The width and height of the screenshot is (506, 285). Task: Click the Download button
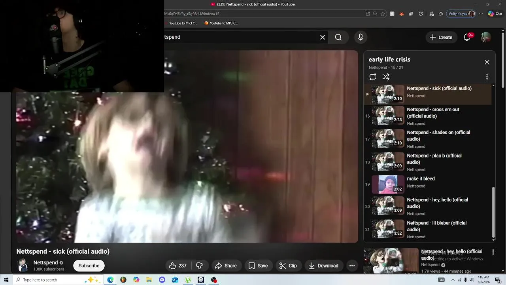point(324,266)
